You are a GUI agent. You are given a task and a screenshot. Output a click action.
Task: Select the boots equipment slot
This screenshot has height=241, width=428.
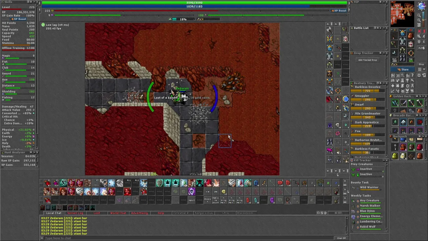(403, 58)
